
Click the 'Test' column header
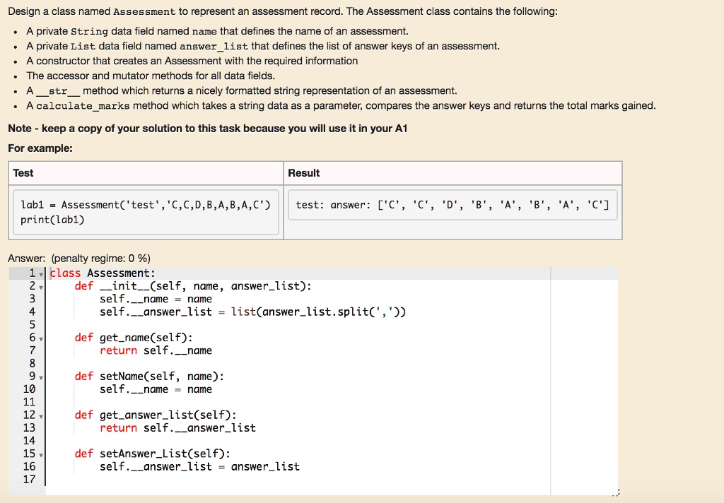coord(23,173)
